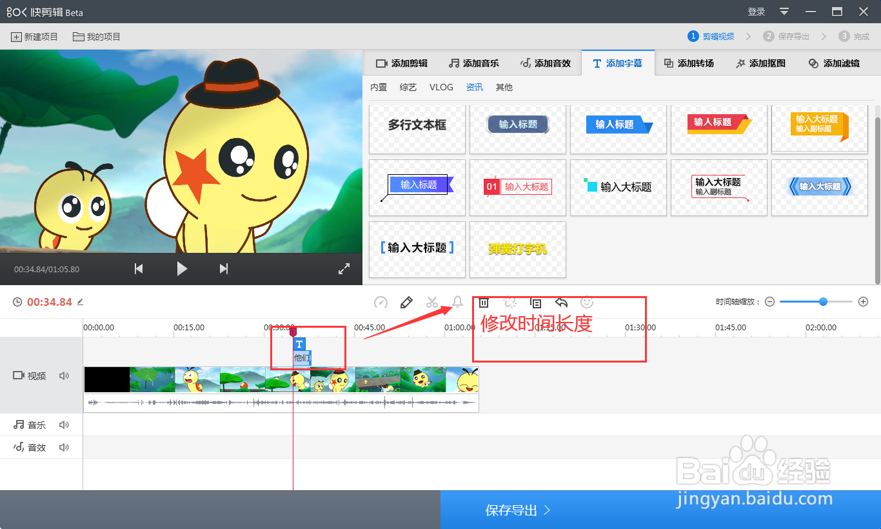Screen dimensions: 881x529
Task: Switch to the 添加字幕 tab
Action: [618, 63]
